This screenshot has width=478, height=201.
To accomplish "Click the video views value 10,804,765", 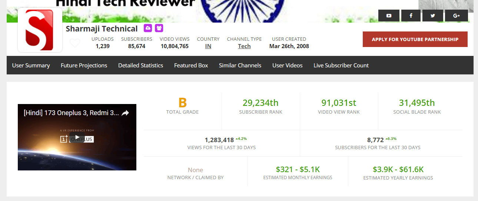I will coord(175,46).
